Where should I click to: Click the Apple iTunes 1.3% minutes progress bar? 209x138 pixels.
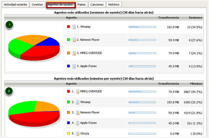click(142, 123)
